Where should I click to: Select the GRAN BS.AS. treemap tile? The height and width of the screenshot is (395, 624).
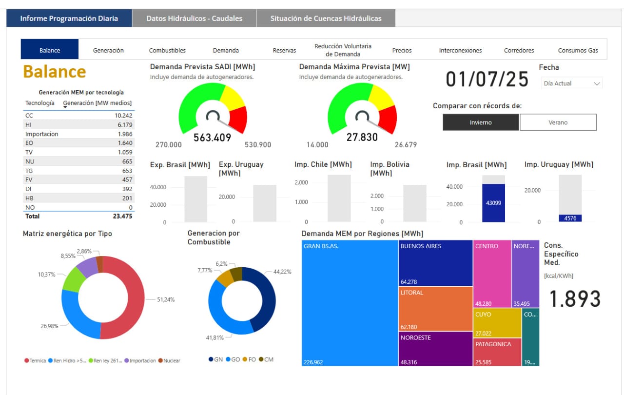350,302
